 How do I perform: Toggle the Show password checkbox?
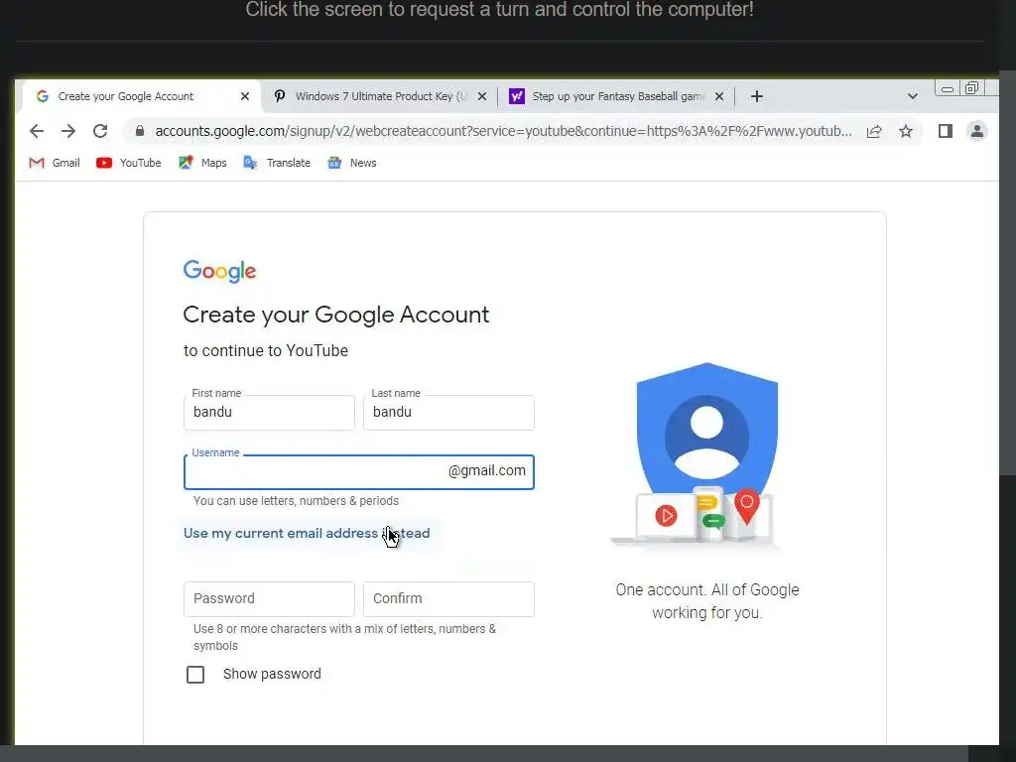click(195, 675)
